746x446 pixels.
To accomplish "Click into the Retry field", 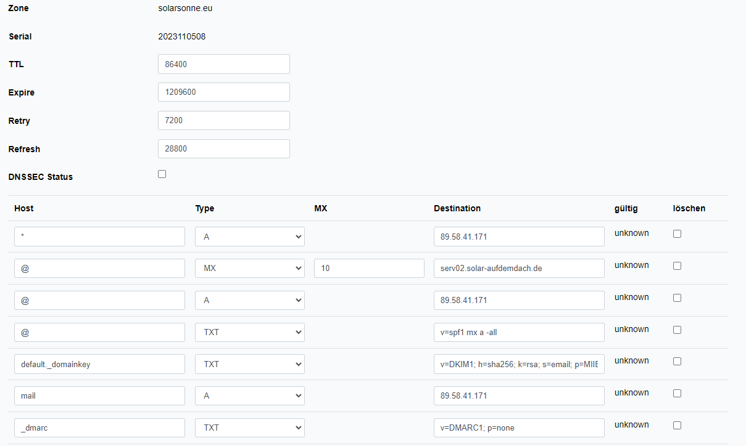I will point(223,121).
